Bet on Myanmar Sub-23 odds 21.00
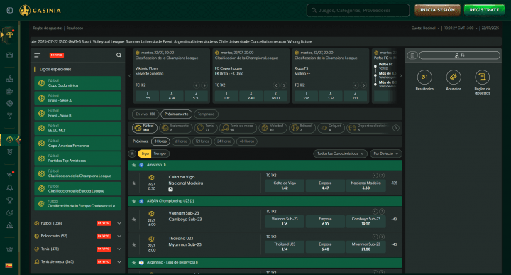 (x=366, y=247)
